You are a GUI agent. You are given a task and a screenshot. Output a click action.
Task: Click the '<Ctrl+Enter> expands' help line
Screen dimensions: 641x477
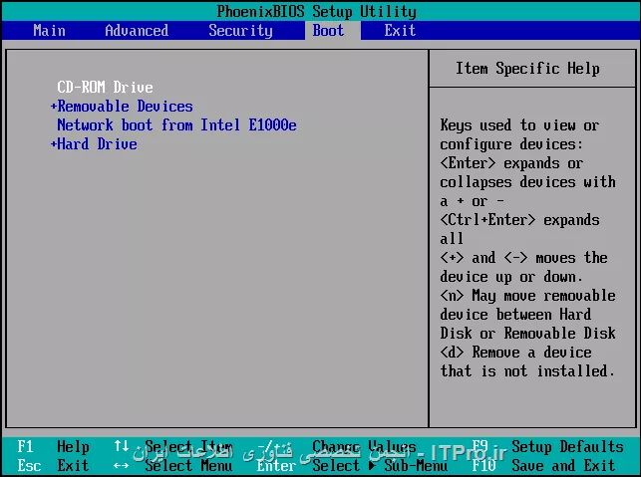point(519,220)
